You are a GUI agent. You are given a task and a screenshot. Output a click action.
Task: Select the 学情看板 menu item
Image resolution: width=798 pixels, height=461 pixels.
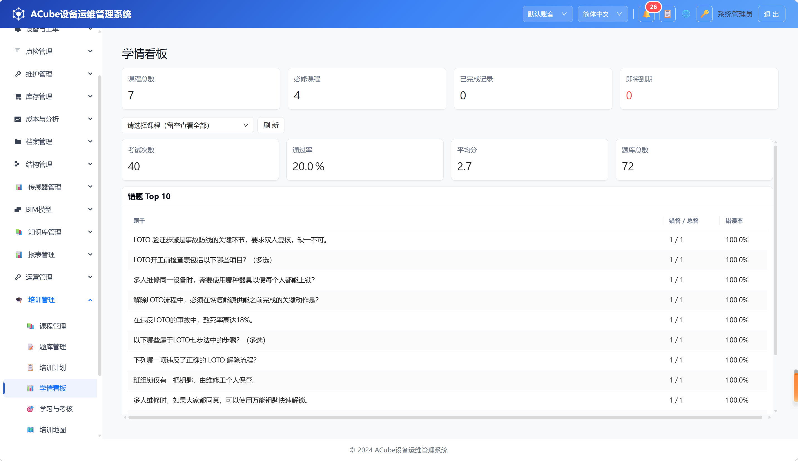[x=50, y=388]
